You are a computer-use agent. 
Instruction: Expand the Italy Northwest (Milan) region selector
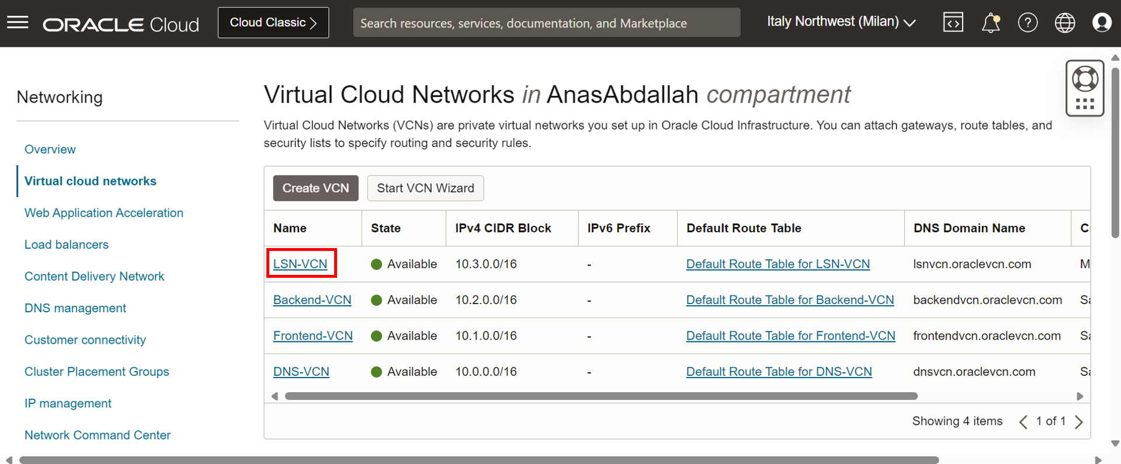(x=841, y=22)
